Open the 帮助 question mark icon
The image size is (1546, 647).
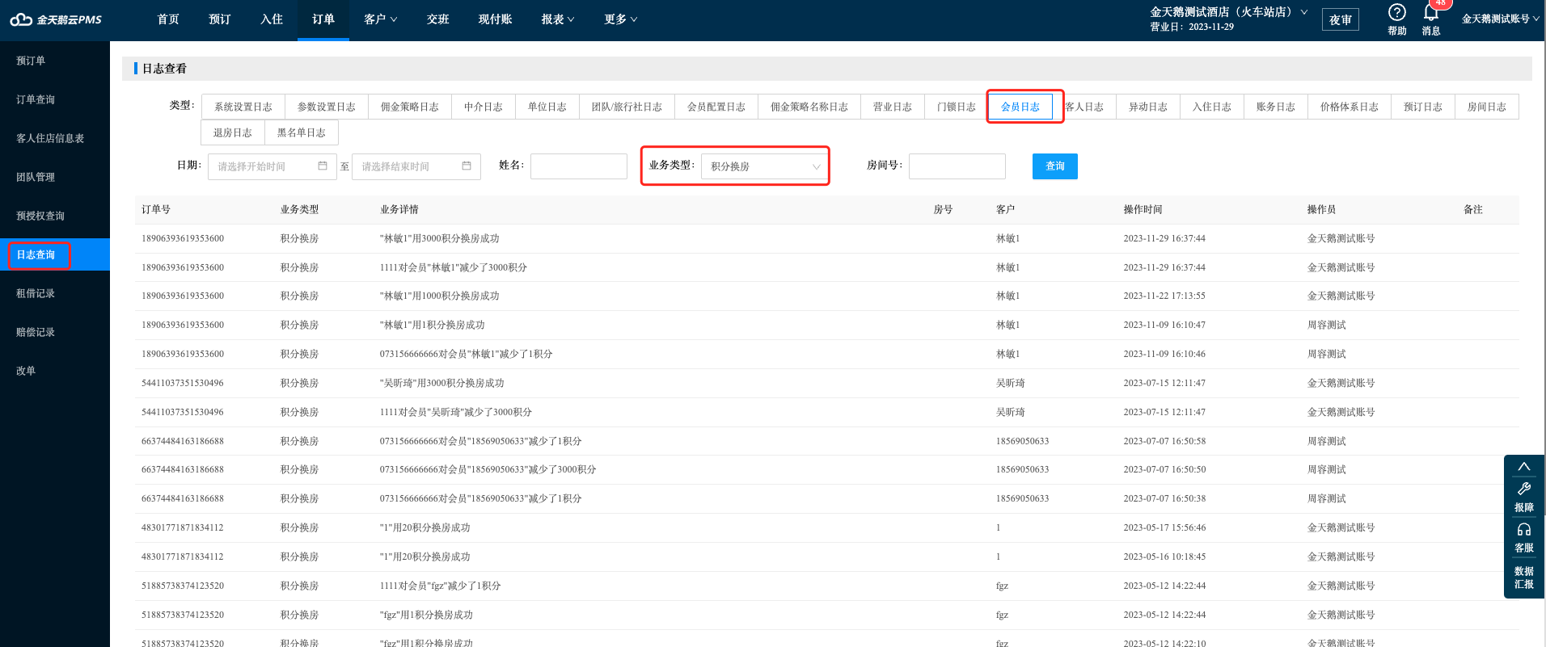[x=1396, y=12]
